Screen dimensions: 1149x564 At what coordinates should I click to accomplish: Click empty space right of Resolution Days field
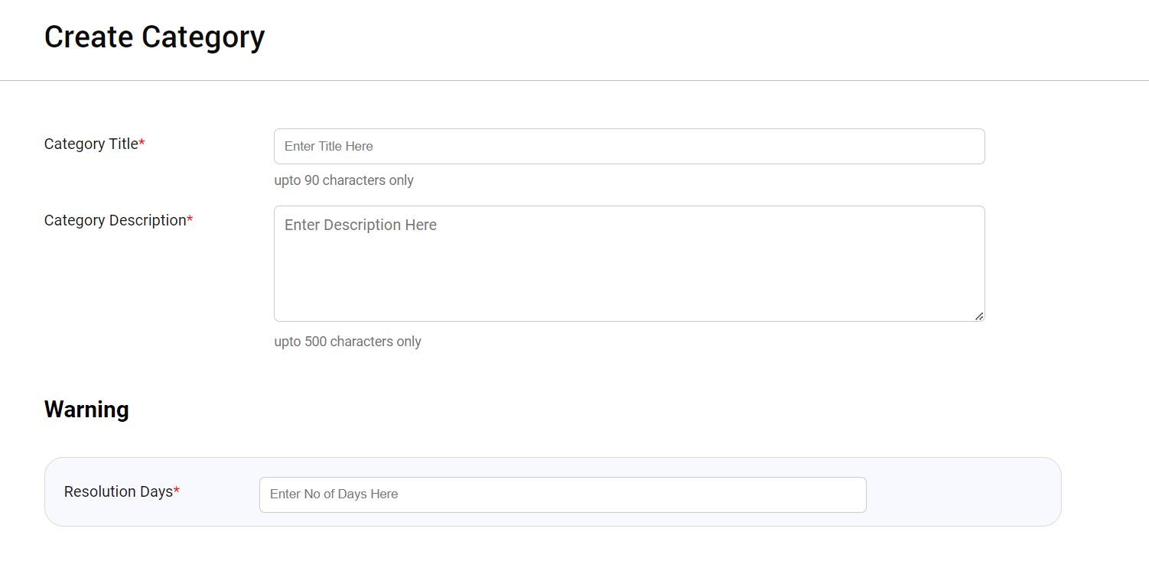tap(962, 493)
